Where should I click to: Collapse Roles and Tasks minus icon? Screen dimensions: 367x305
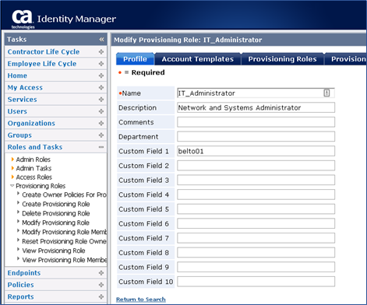(x=101, y=147)
